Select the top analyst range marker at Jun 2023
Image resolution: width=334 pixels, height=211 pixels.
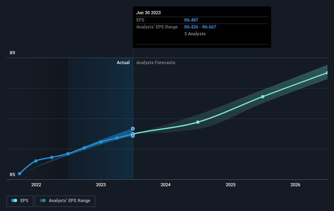coord(133,129)
